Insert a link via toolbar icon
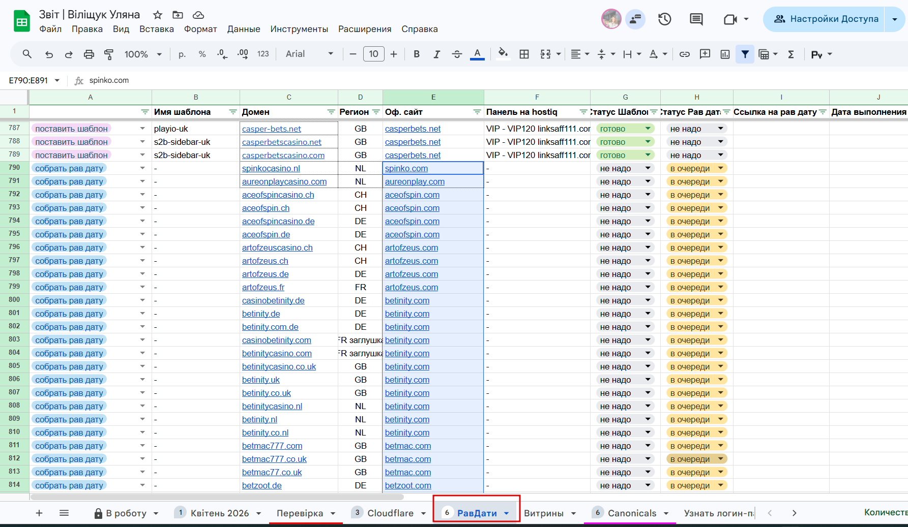This screenshot has width=908, height=527. [685, 54]
